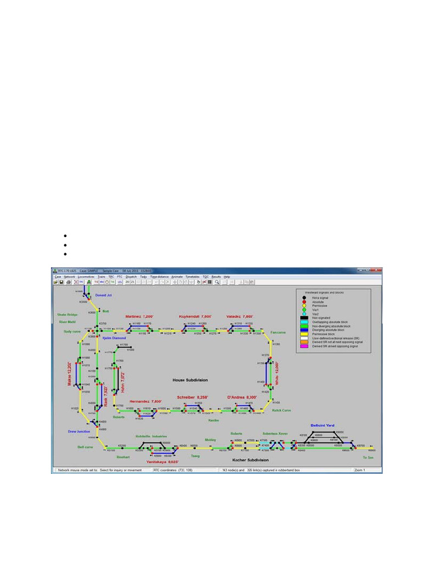Click the Kuykendall siding label

click(x=195, y=317)
